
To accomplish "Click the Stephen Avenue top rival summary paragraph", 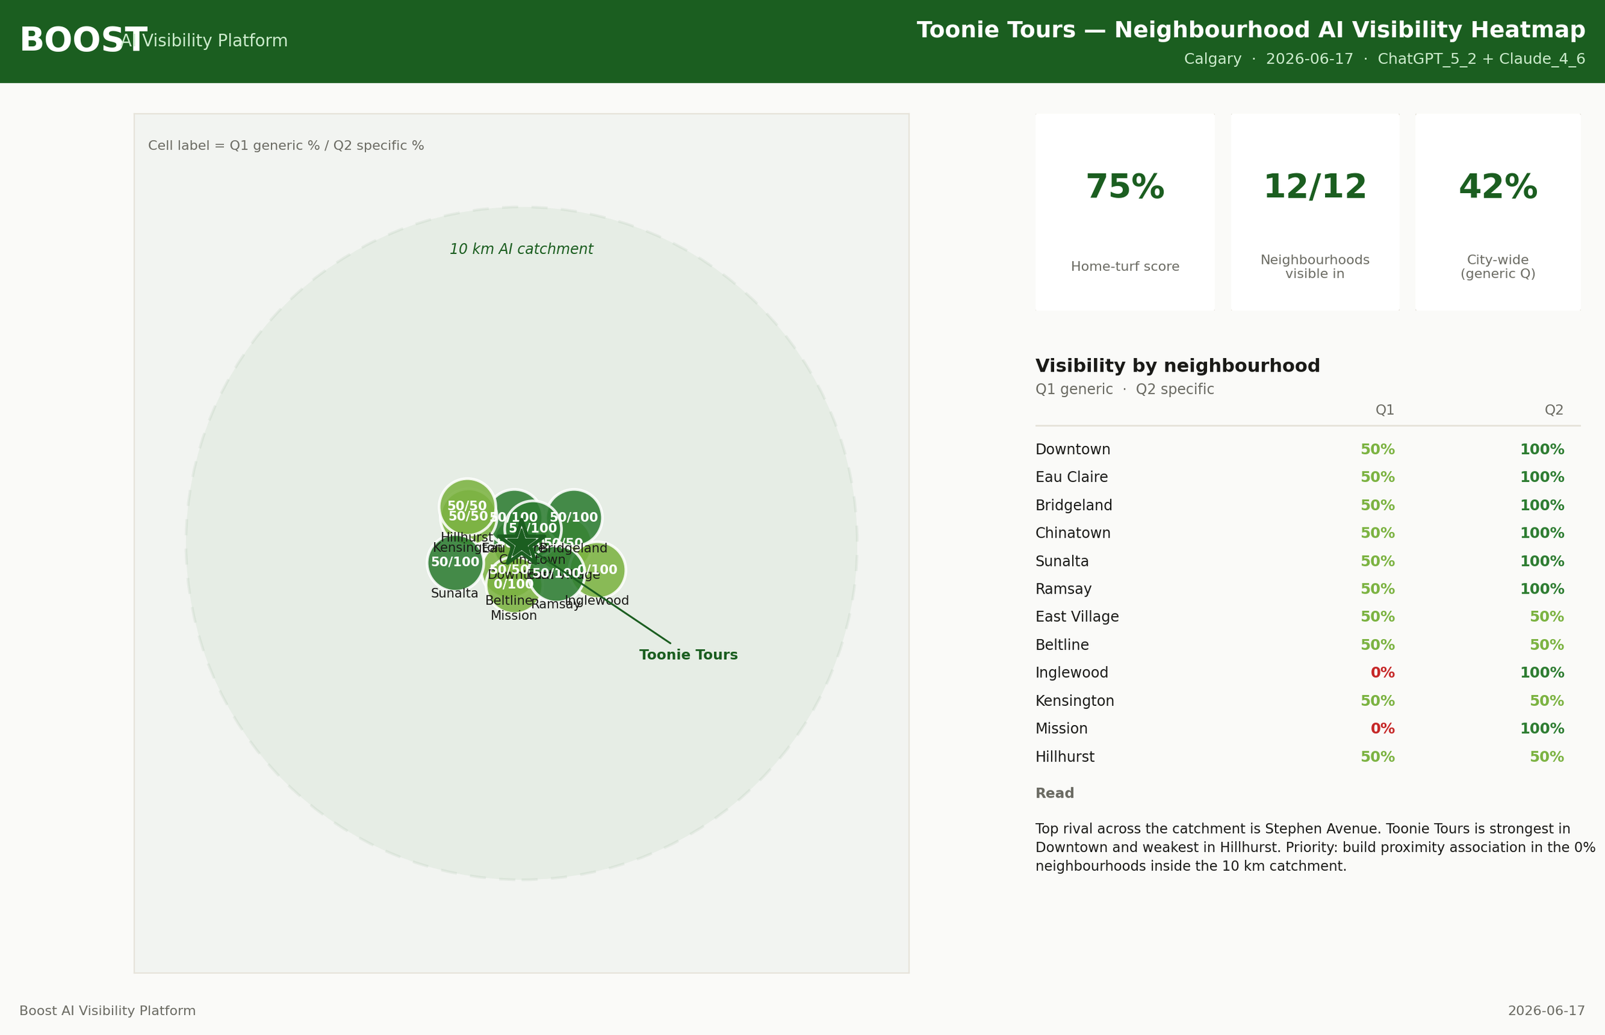I will click(1315, 848).
